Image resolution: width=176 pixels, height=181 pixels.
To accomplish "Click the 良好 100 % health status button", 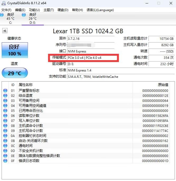I will point(15,50).
